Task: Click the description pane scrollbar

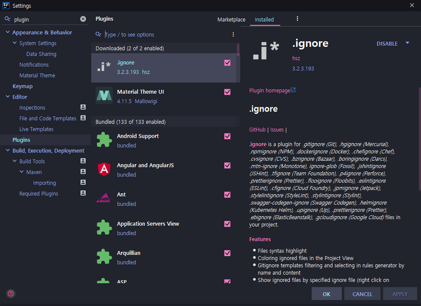Action: [419, 138]
